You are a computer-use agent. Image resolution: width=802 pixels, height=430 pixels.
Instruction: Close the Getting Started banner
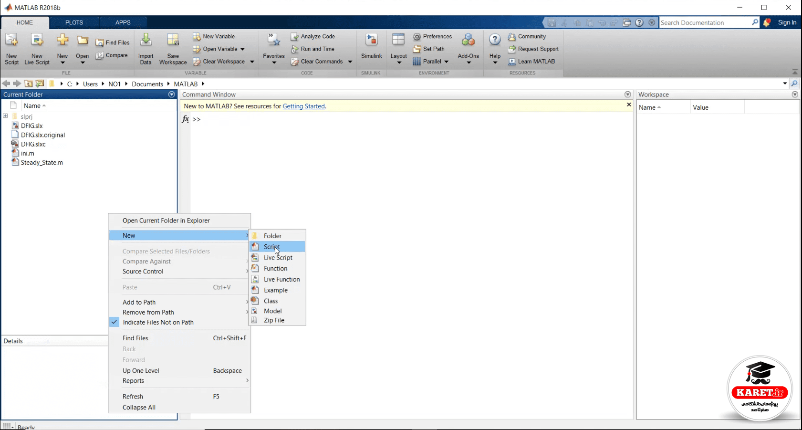pyautogui.click(x=629, y=105)
